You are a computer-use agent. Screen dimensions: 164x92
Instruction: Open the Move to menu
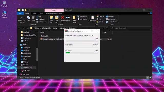pos(52,19)
